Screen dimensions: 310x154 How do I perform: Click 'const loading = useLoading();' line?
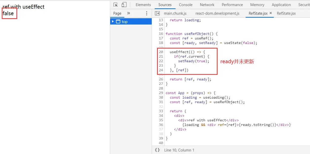pyautogui.click(x=200, y=98)
